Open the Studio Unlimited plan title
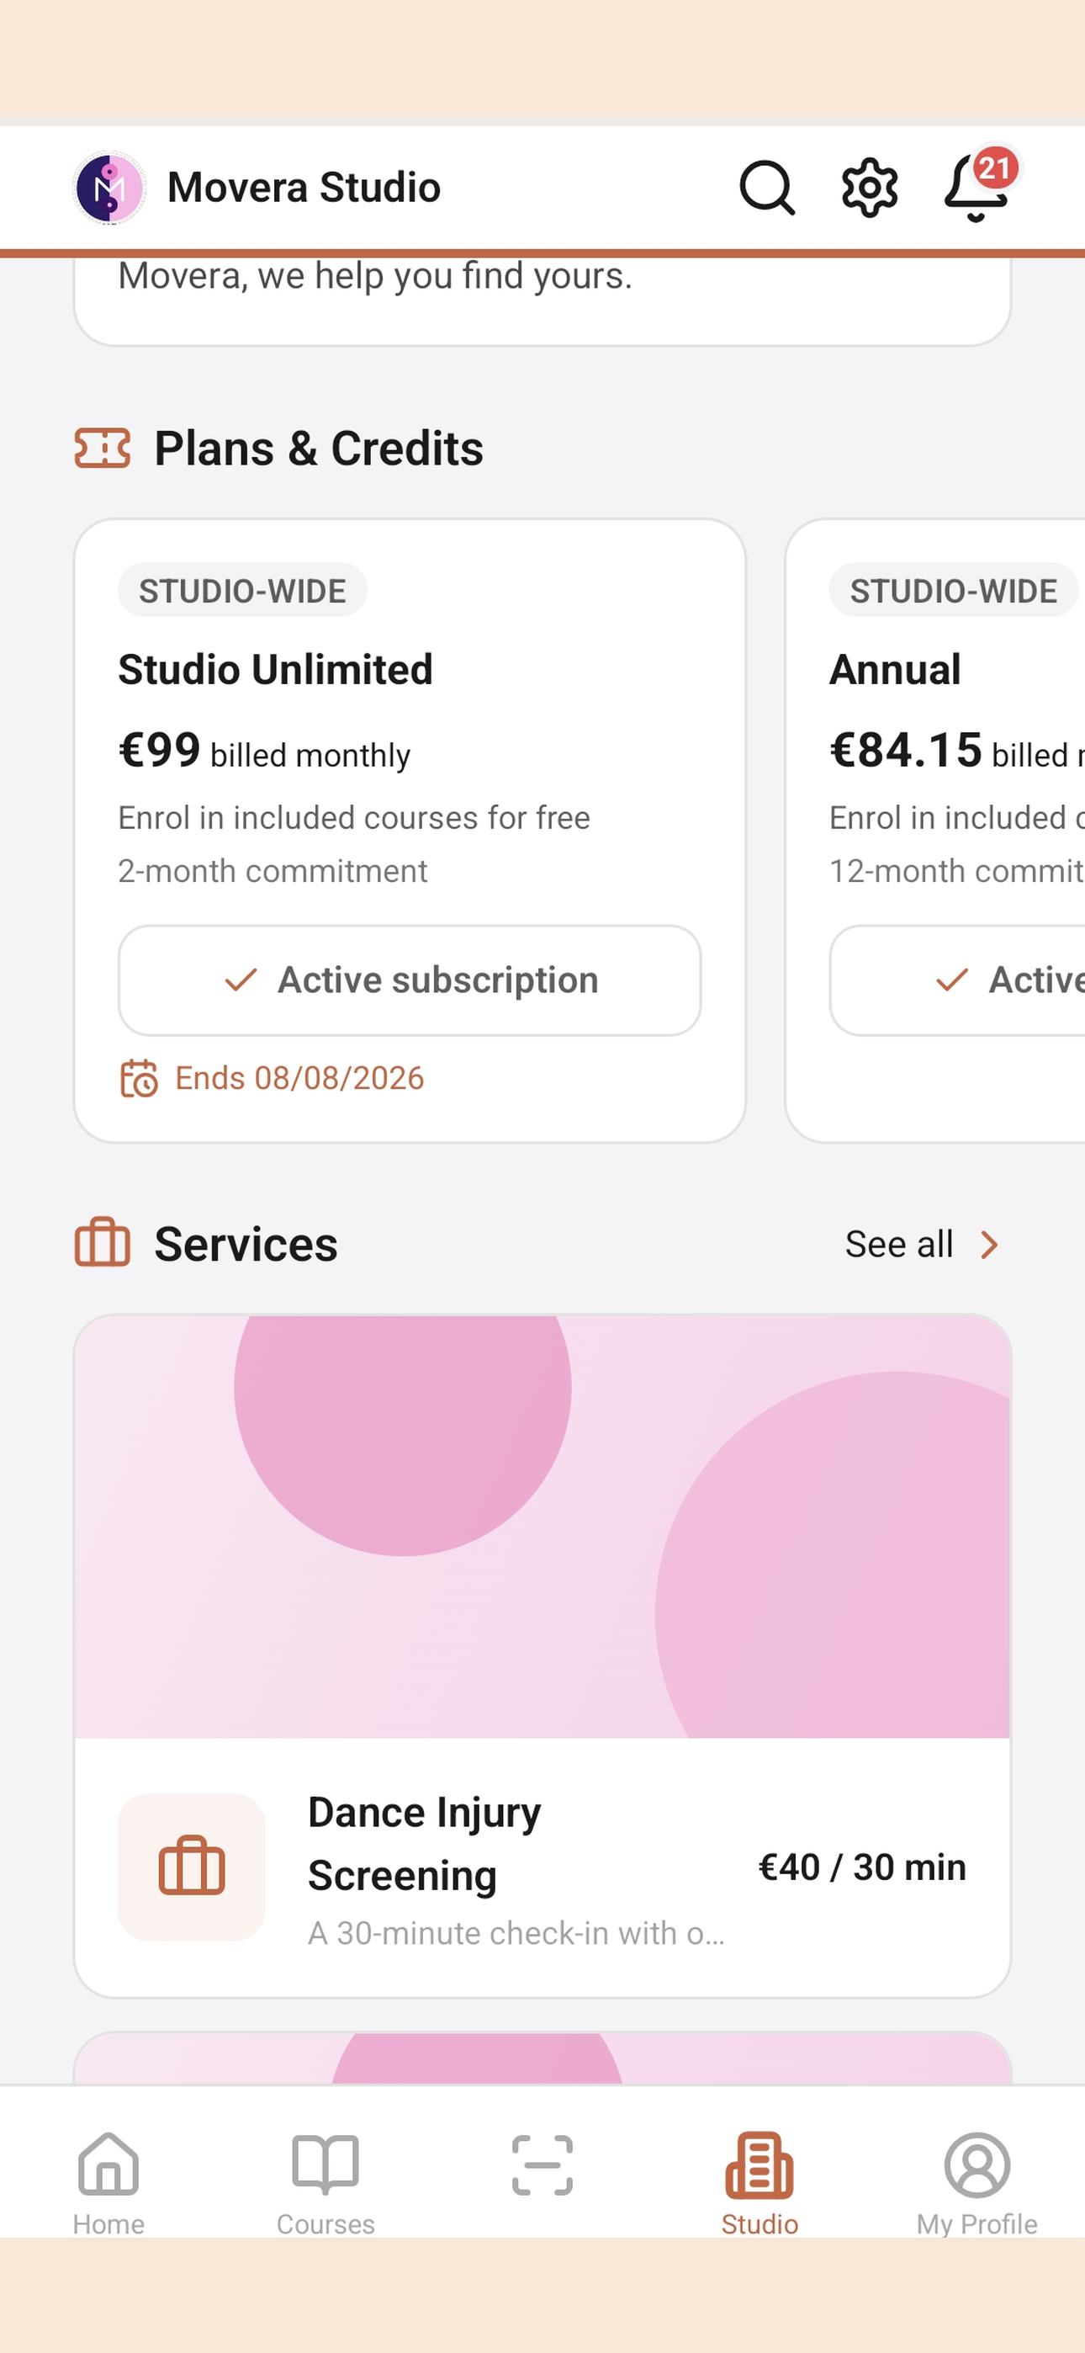This screenshot has width=1085, height=2353. [x=275, y=670]
